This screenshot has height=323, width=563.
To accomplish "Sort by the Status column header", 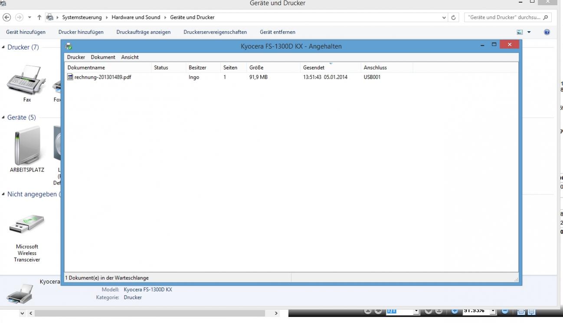I will click(169, 68).
